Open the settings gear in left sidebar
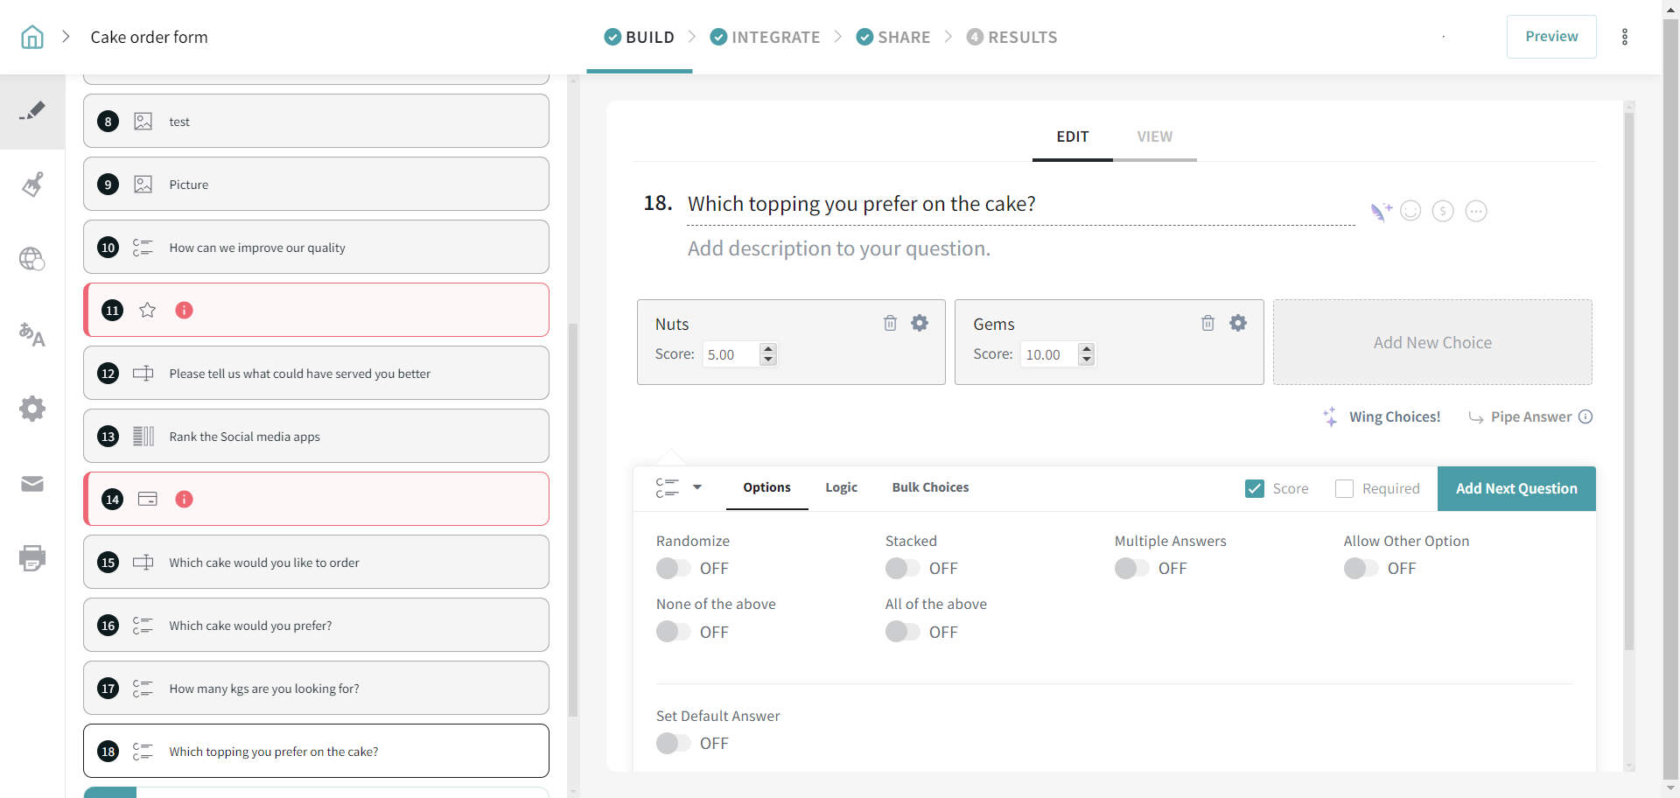The width and height of the screenshot is (1680, 798). coord(32,409)
